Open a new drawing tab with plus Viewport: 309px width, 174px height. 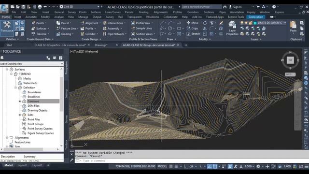point(186,45)
